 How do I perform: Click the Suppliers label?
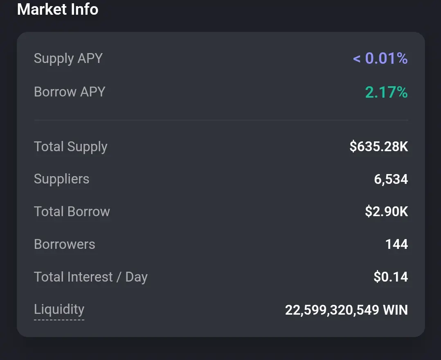point(61,179)
